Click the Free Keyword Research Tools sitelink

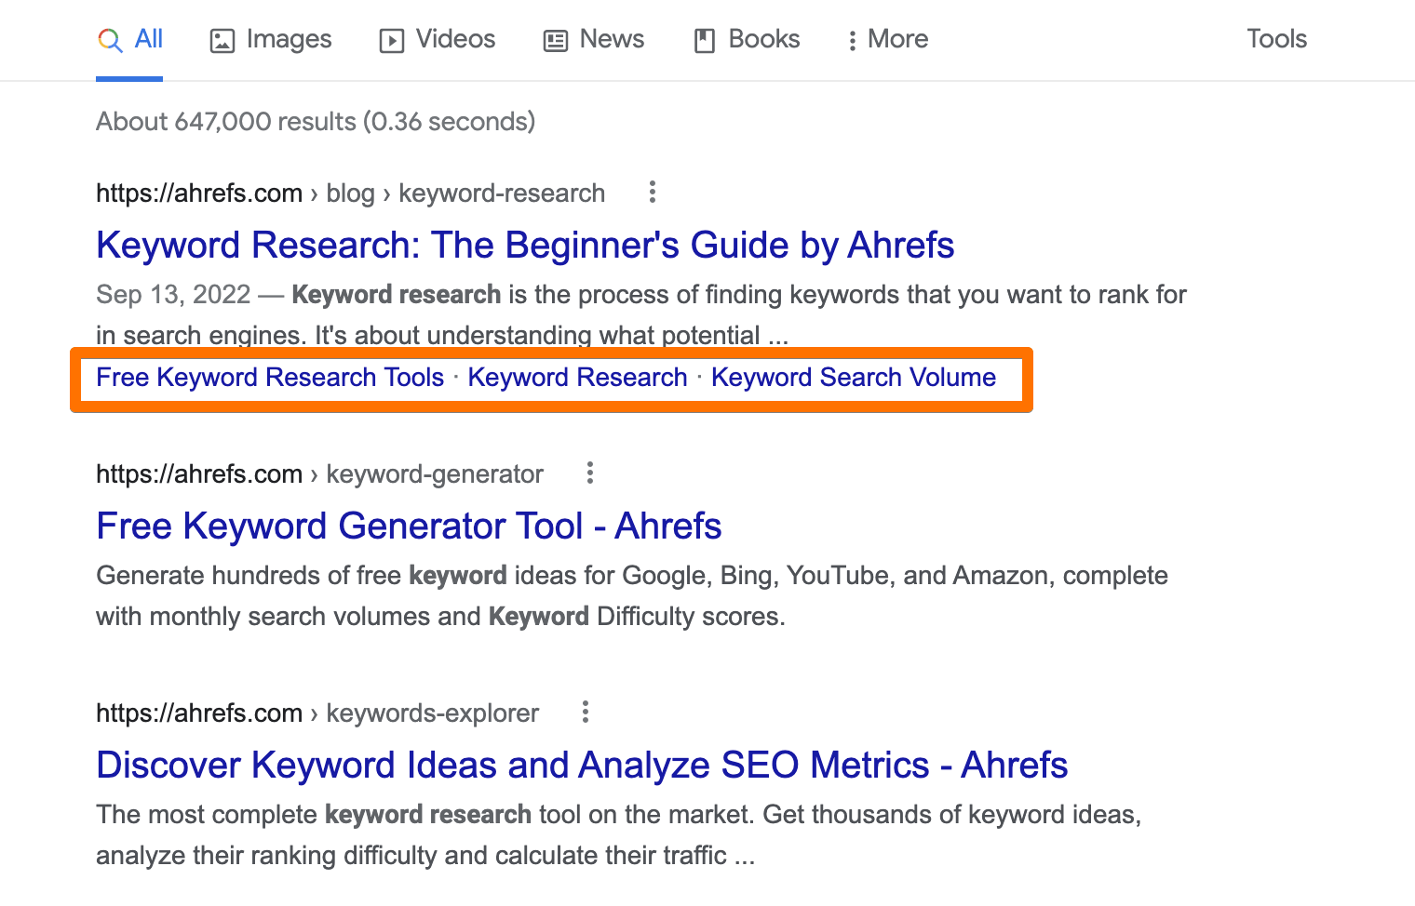pos(269,377)
